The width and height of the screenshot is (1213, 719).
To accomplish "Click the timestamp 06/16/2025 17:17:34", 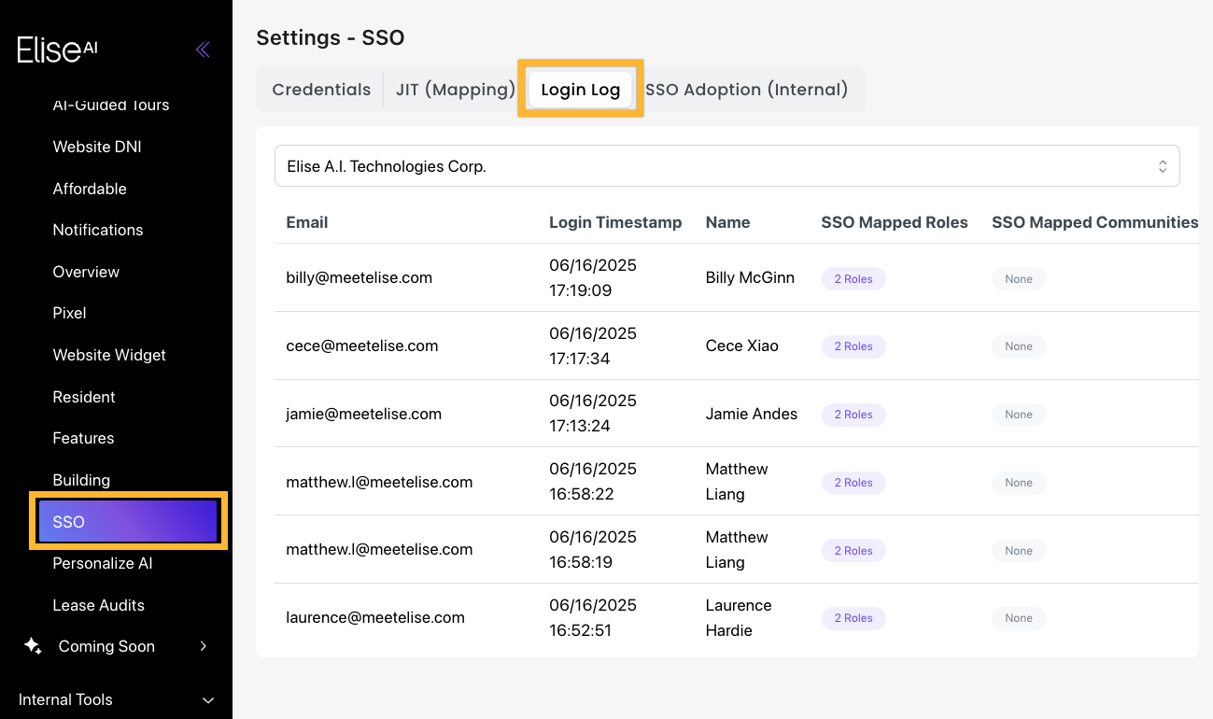I will pyautogui.click(x=593, y=345).
